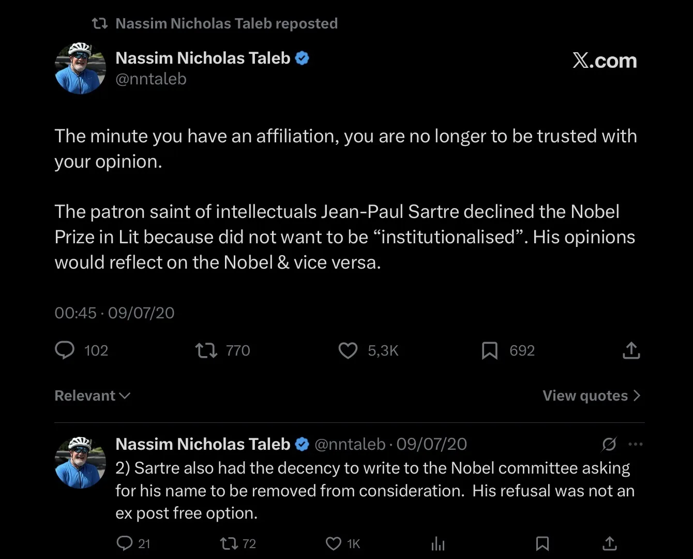This screenshot has height=559, width=693.
Task: Expand the View quotes chevron arrow
Action: tap(637, 395)
